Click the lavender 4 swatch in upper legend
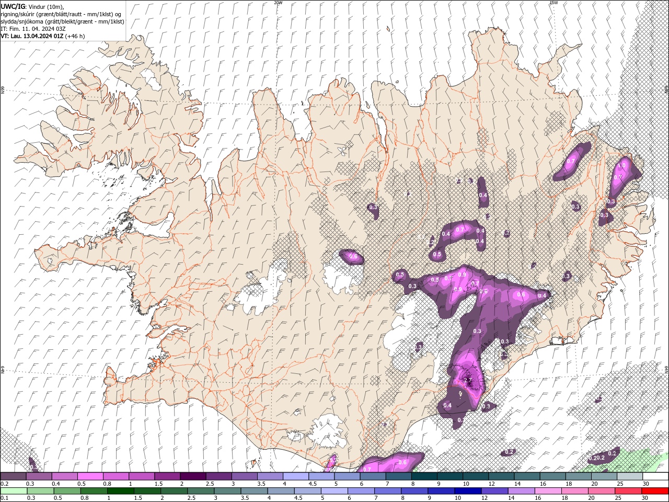Image resolution: width=669 pixels, height=502 pixels. coord(296,476)
